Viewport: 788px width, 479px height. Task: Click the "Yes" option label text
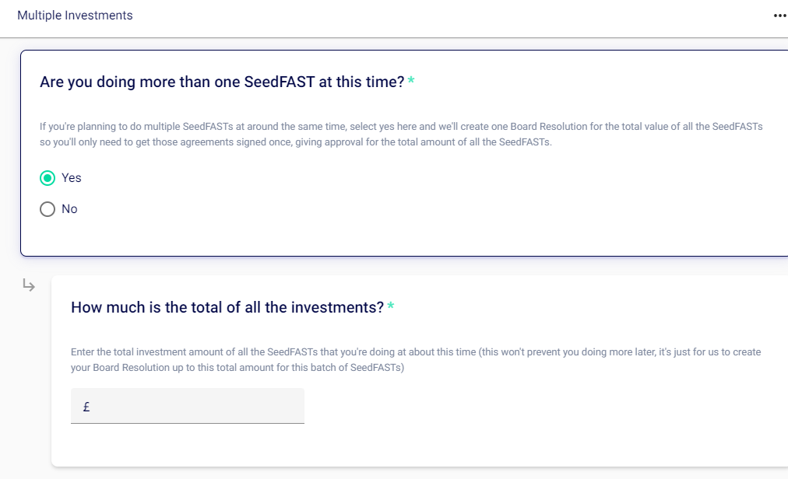coord(72,178)
